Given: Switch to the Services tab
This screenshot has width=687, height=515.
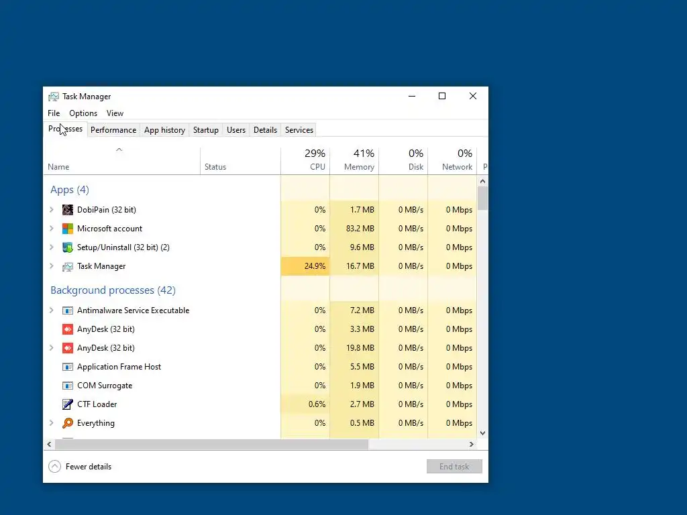Looking at the screenshot, I should click(299, 130).
